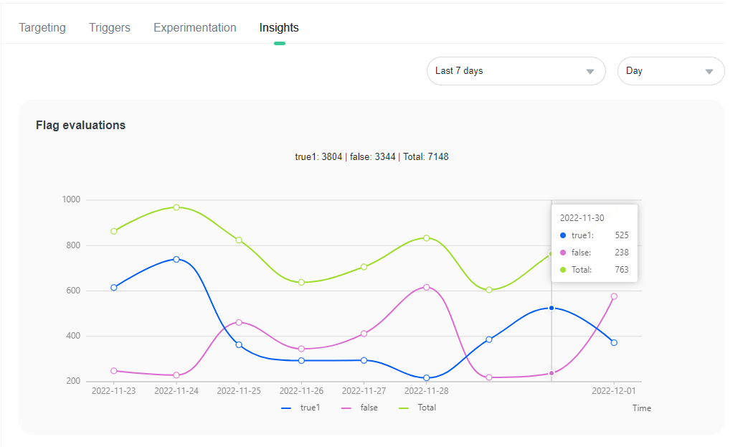Select the Insights tab

(279, 28)
